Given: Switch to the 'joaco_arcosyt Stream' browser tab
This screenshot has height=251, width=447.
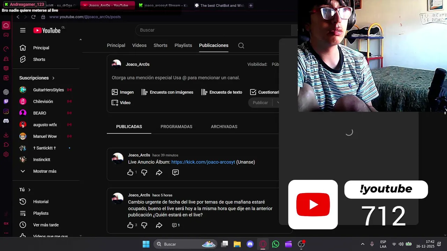Looking at the screenshot, I should tap(163, 6).
